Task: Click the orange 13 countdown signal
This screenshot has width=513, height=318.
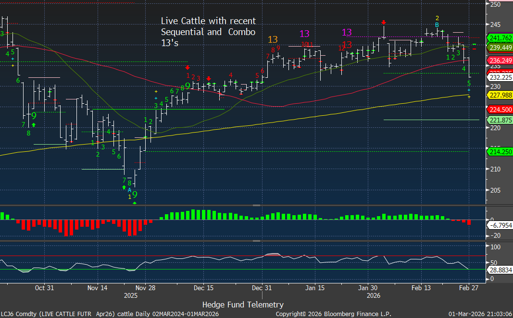Action: [273, 39]
